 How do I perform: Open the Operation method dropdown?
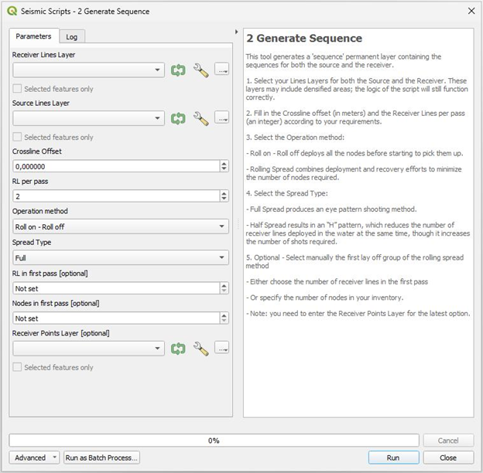120,226
